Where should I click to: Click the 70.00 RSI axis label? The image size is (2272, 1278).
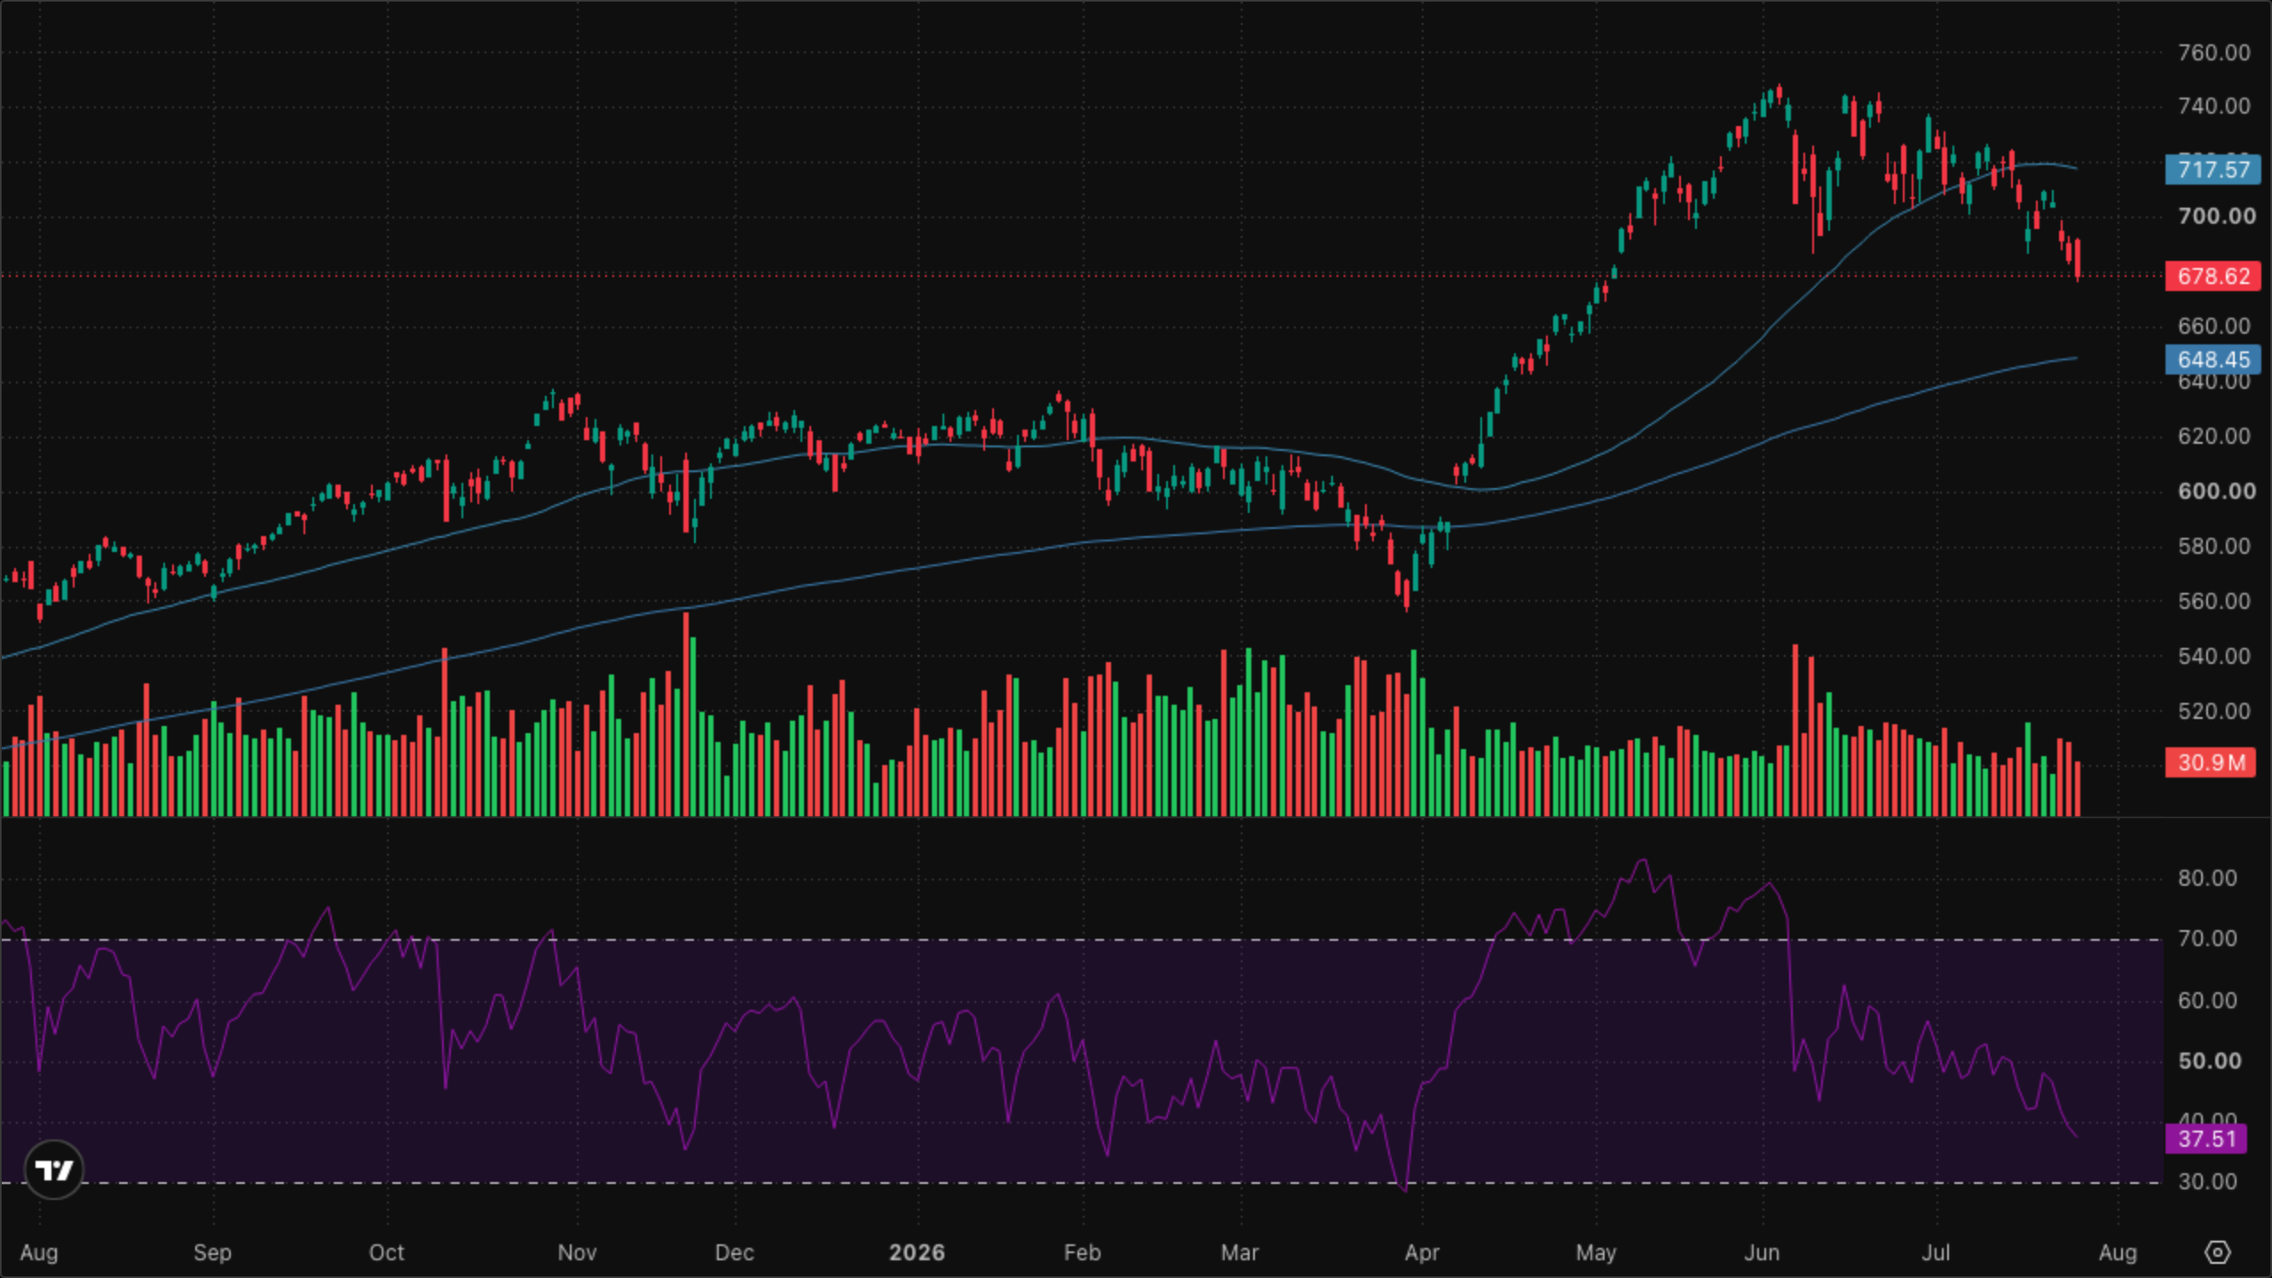click(2207, 939)
